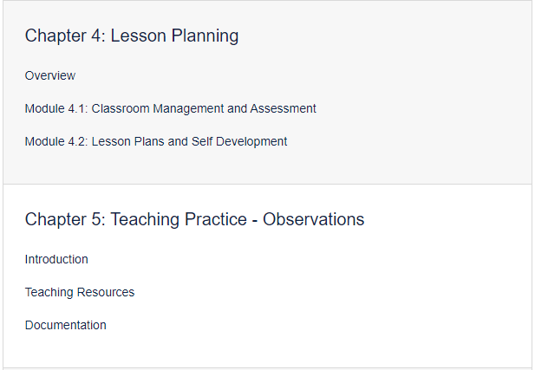Choose Introduction under Teaching Practice chapter
The height and width of the screenshot is (370, 535).
[x=56, y=259]
